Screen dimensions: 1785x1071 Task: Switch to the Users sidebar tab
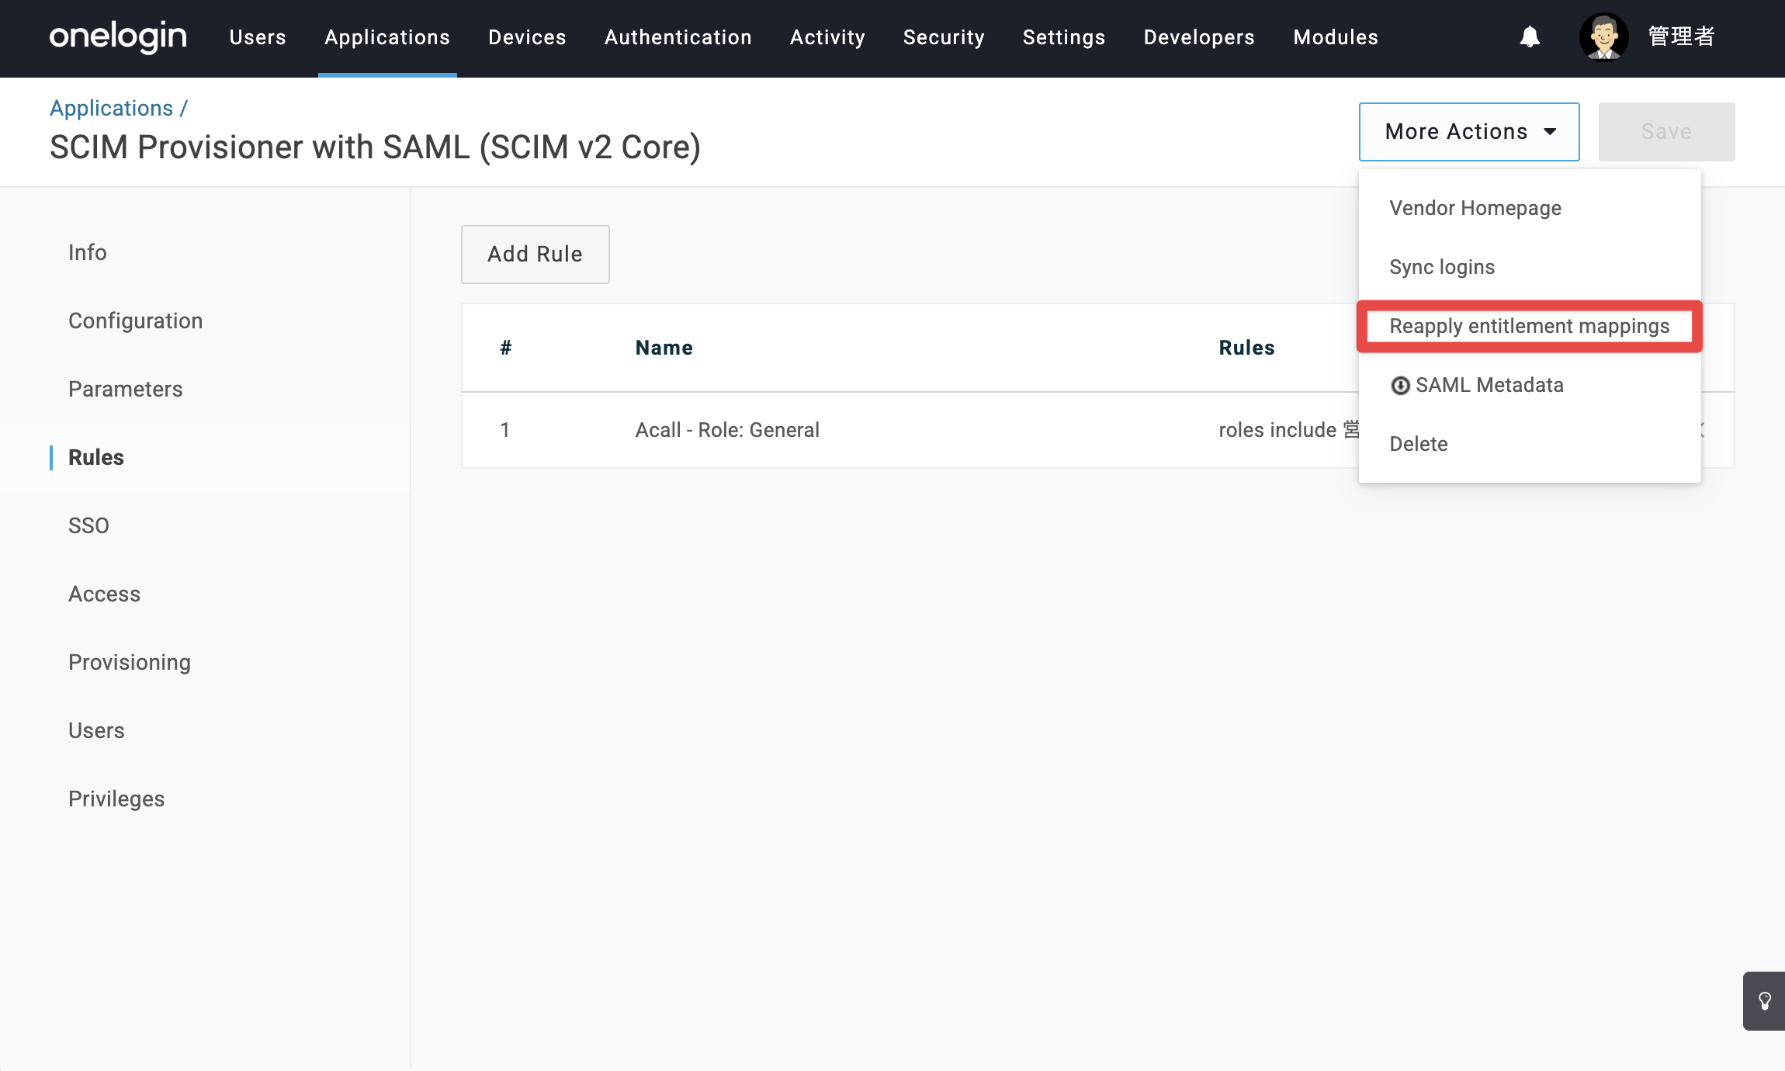(x=96, y=730)
